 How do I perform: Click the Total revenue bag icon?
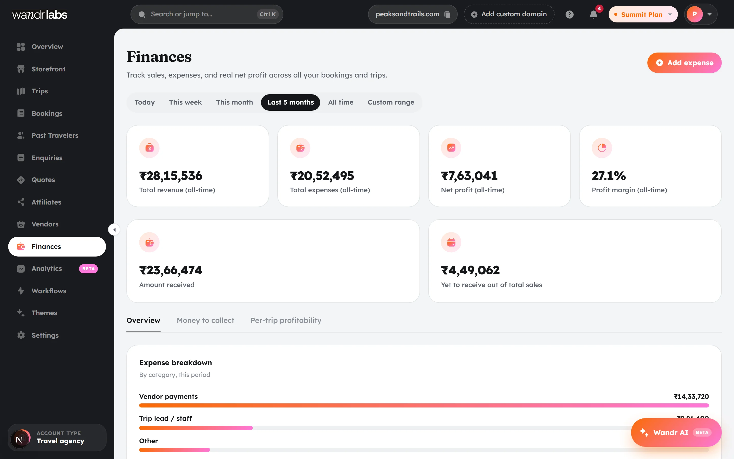point(149,148)
